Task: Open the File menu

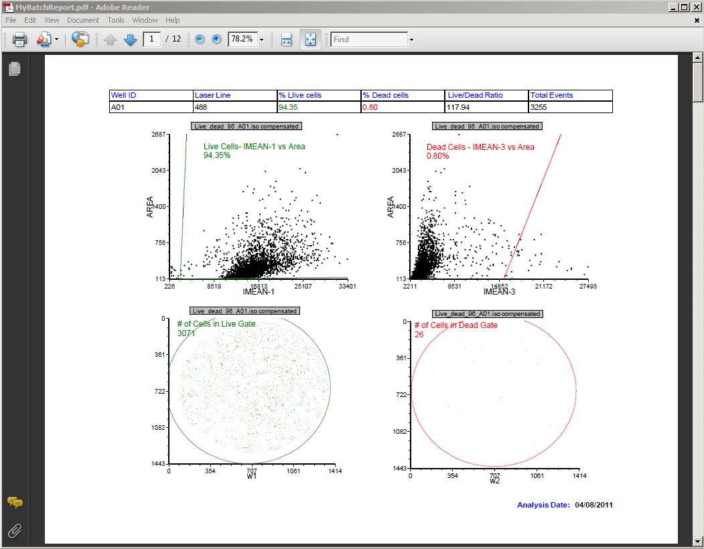Action: coord(11,20)
